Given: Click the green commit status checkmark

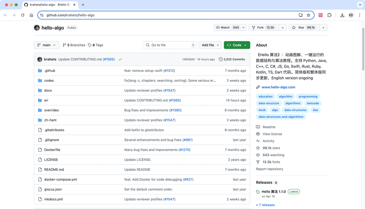Looking at the screenshot, I should click(120, 59).
